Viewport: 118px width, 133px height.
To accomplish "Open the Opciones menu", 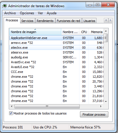I will click(x=27, y=13).
